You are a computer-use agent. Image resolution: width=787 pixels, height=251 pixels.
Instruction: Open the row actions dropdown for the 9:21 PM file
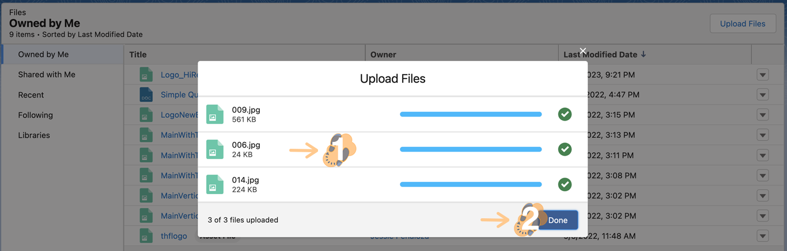763,75
